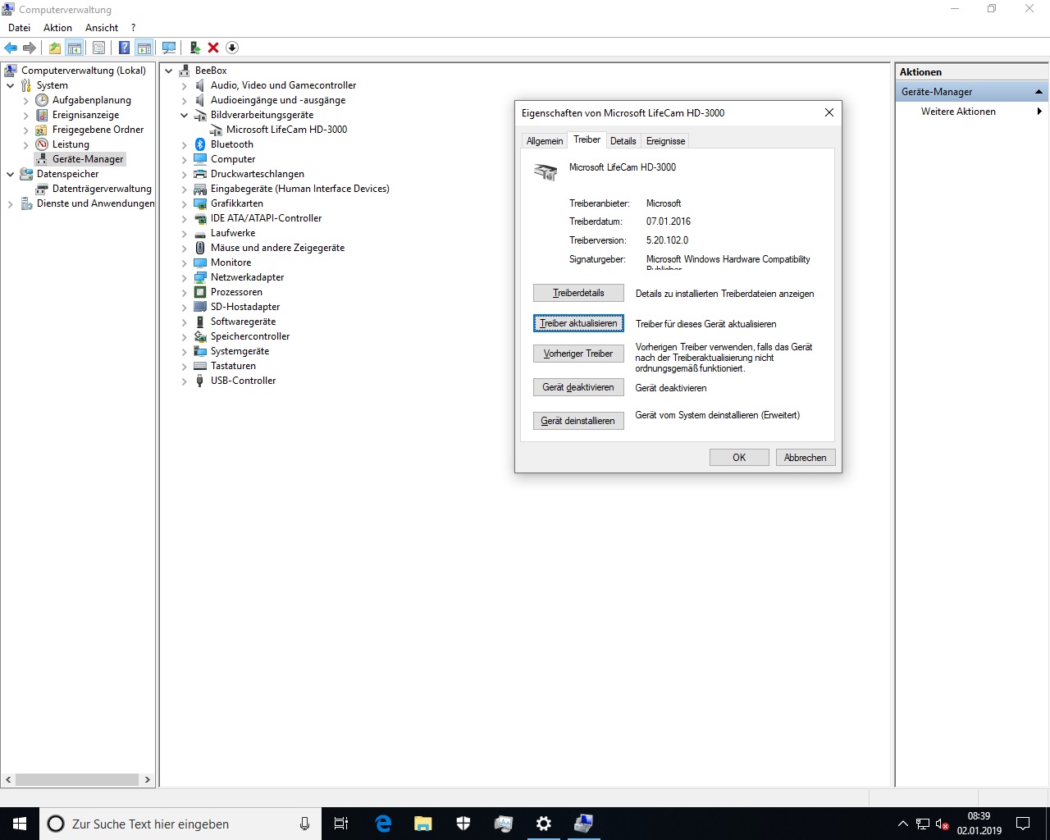Viewport: 1050px width, 840px height.
Task: Click the disable device down-arrow icon
Action: [x=232, y=48]
